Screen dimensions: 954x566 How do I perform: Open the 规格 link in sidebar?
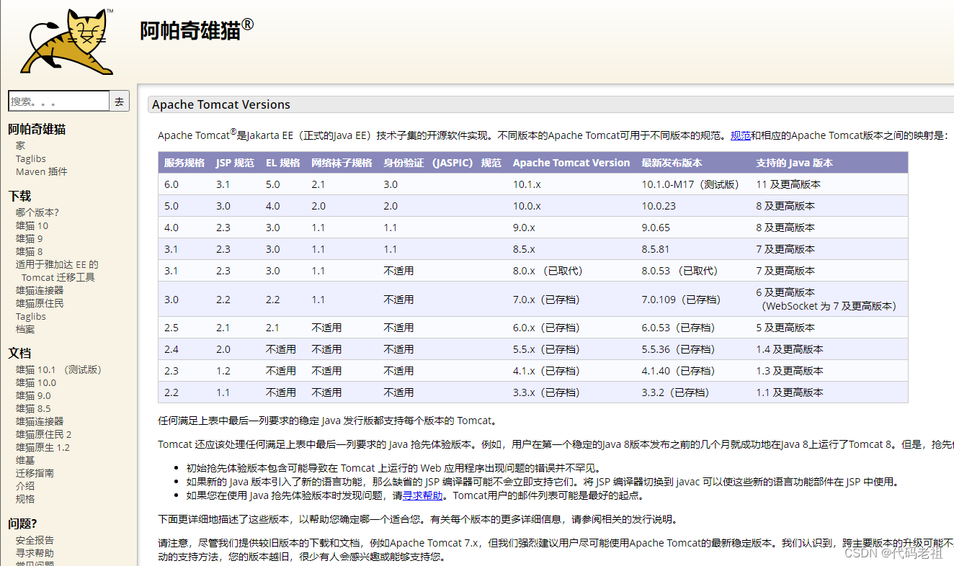(x=25, y=499)
